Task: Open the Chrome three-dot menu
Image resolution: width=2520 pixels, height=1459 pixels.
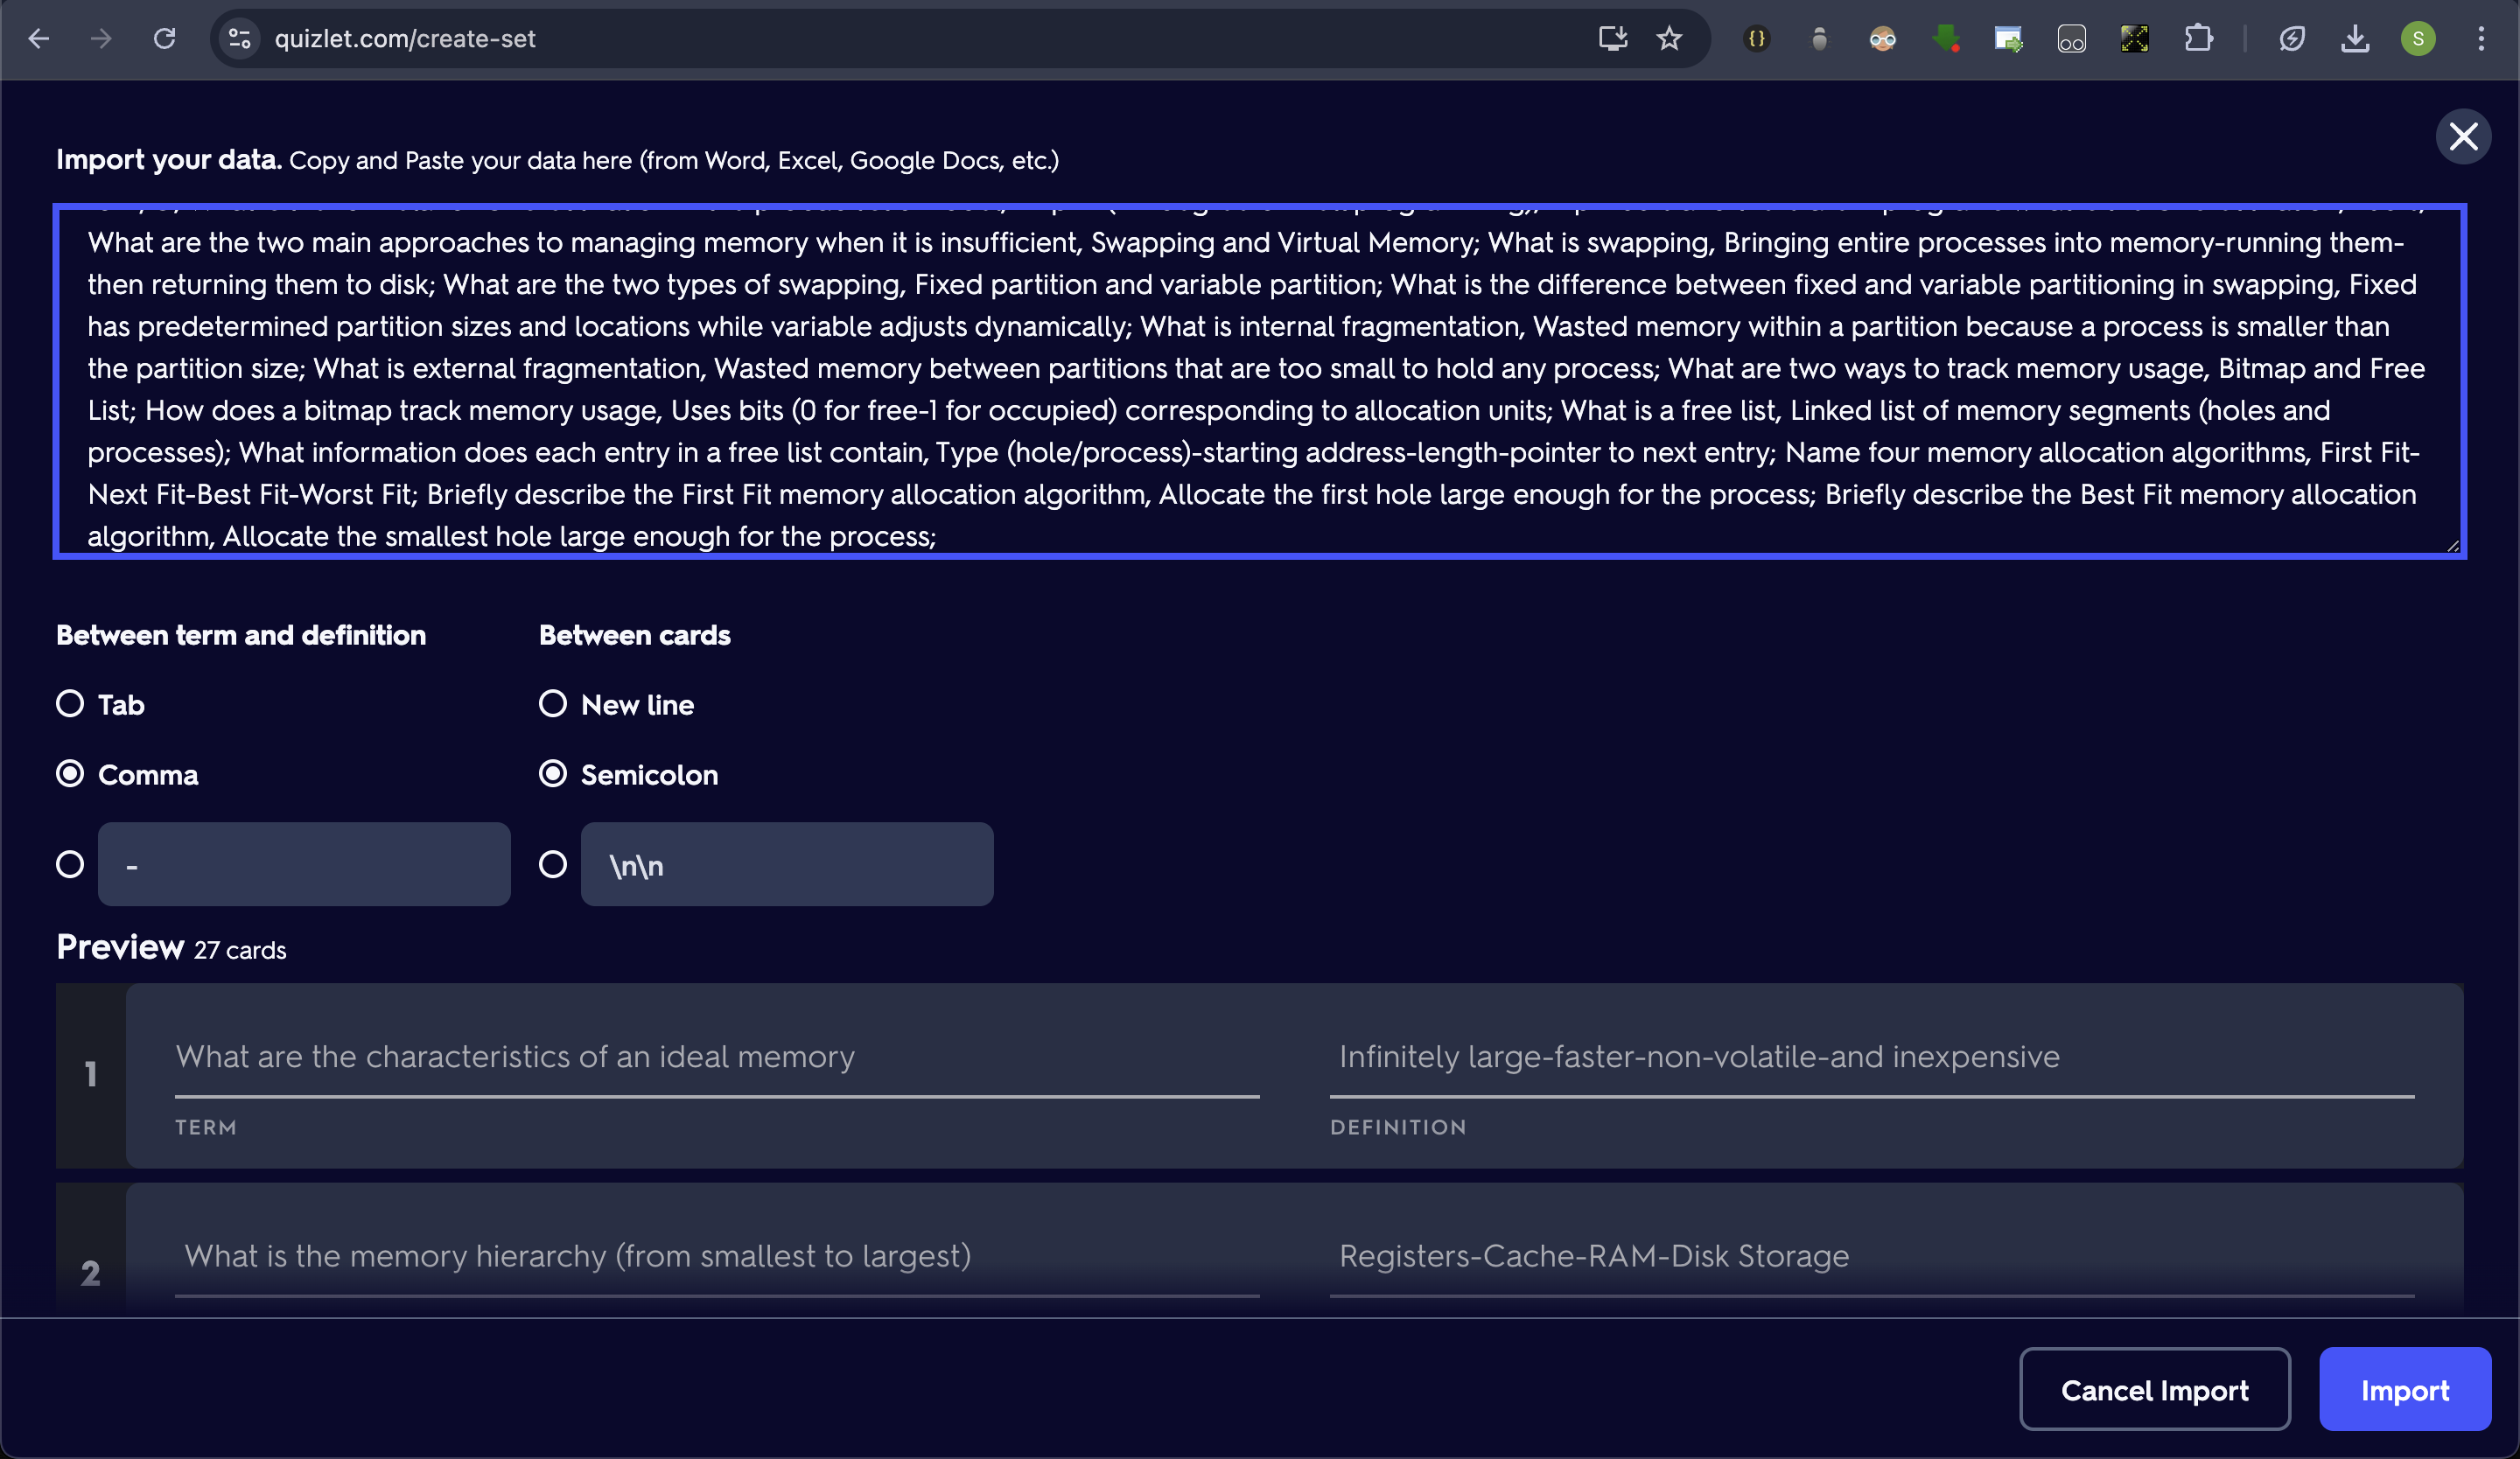Action: click(x=2481, y=39)
